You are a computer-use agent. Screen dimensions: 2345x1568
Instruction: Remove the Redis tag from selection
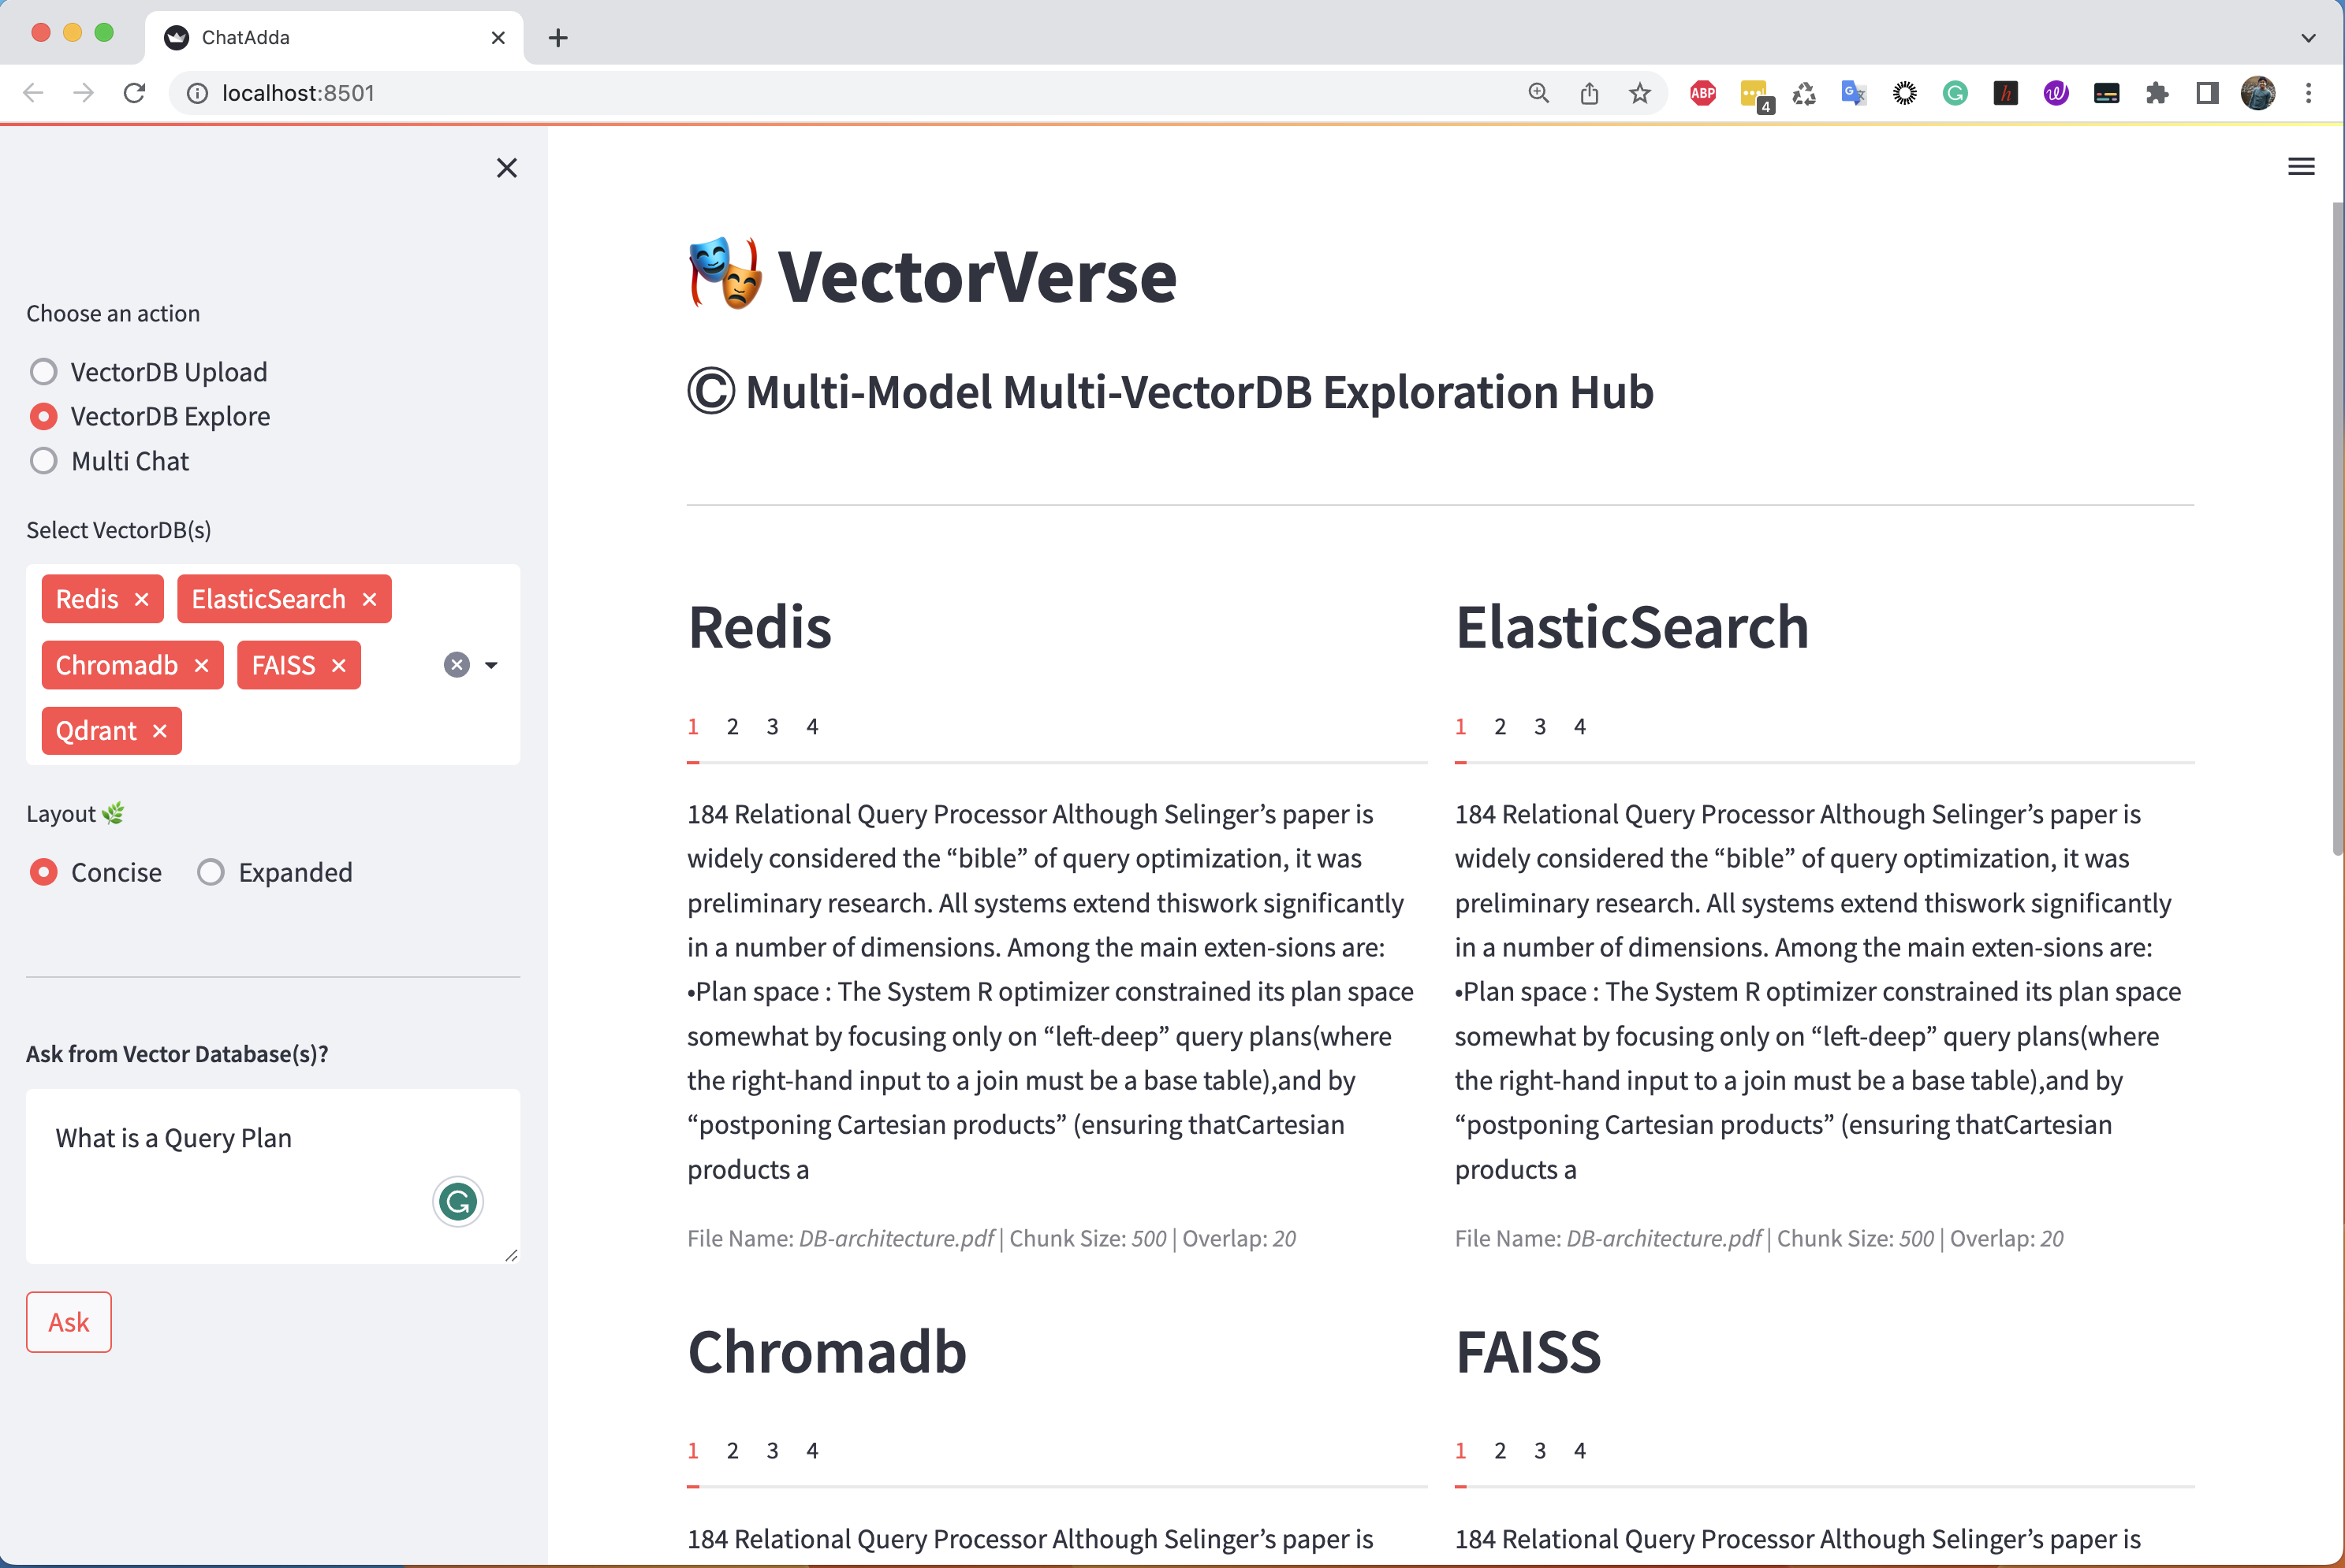(x=142, y=599)
